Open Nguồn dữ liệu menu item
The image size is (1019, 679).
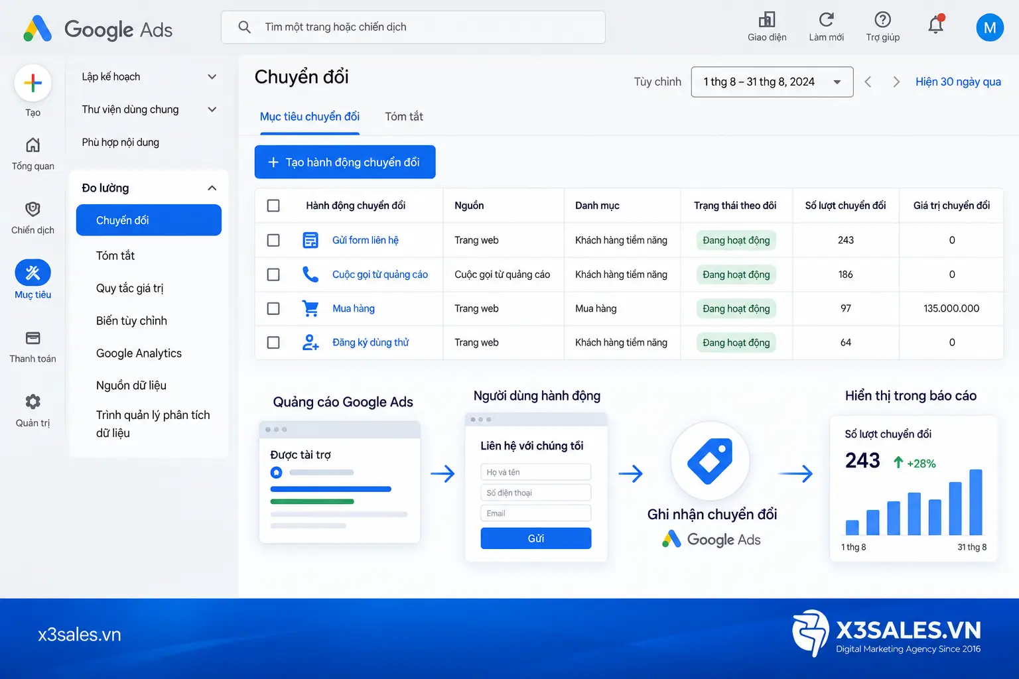131,385
